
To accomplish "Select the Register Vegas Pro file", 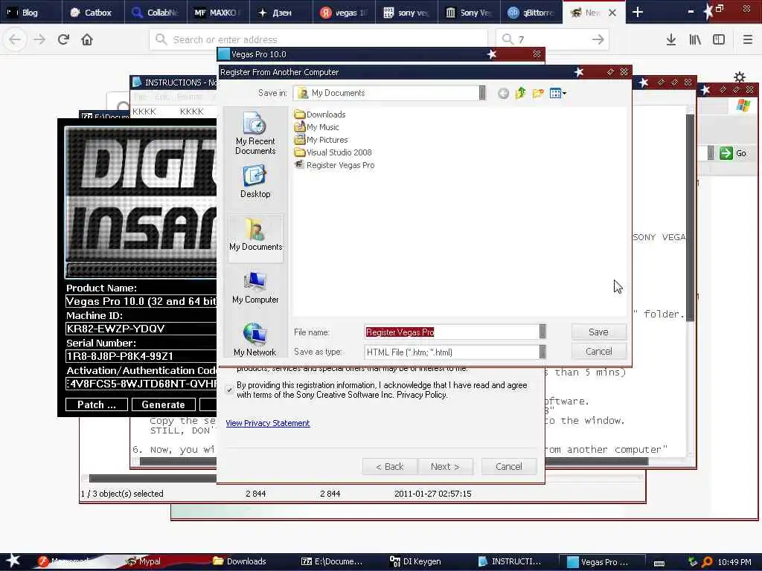I will tap(335, 165).
